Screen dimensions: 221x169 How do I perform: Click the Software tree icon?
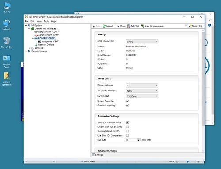pos(33,48)
